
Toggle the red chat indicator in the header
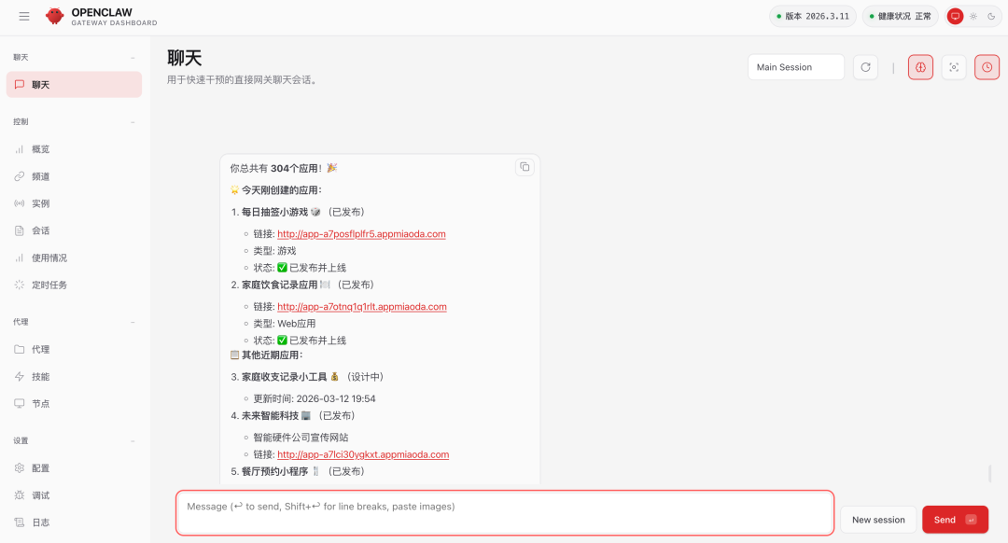pyautogui.click(x=954, y=16)
